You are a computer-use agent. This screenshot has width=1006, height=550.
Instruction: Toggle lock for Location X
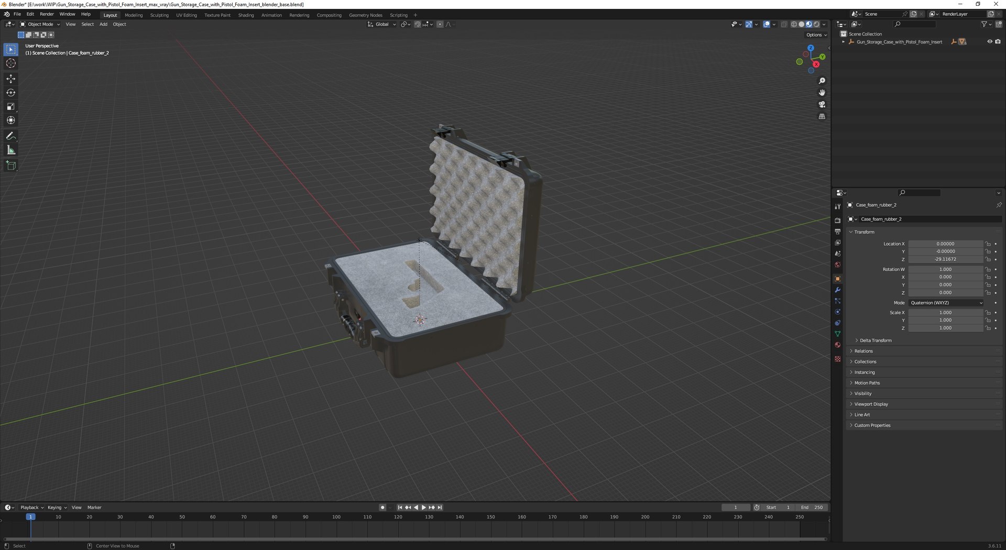coord(988,244)
